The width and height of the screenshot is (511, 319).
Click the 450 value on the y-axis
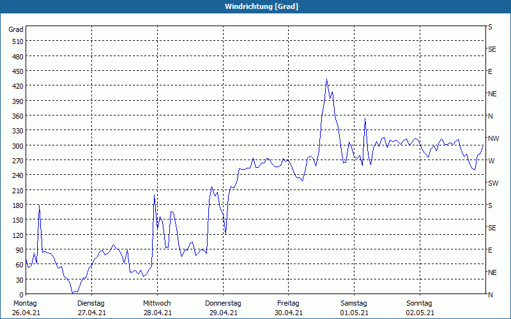pyautogui.click(x=17, y=71)
